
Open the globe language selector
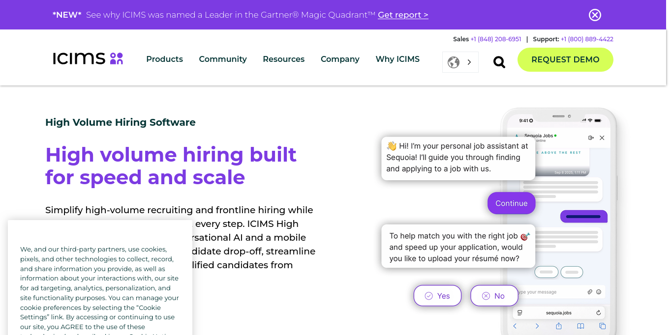pyautogui.click(x=454, y=62)
